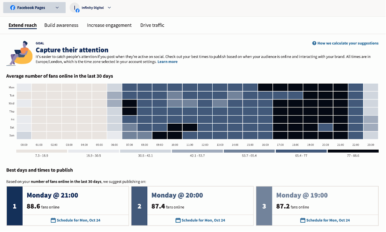Screen dimensions: 386x232
Task: Click calendar icon under Monday @ 19:00
Action: pyautogui.click(x=303, y=220)
